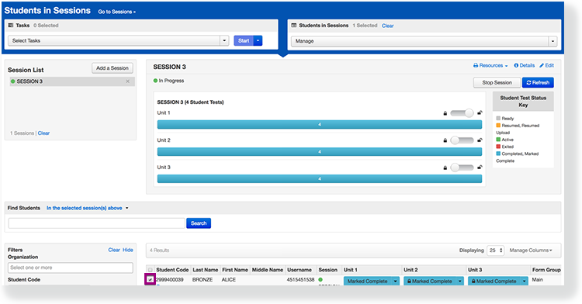Open Unit 1 Marked Complete dropdown arrow
The image size is (582, 304).
pos(395,281)
